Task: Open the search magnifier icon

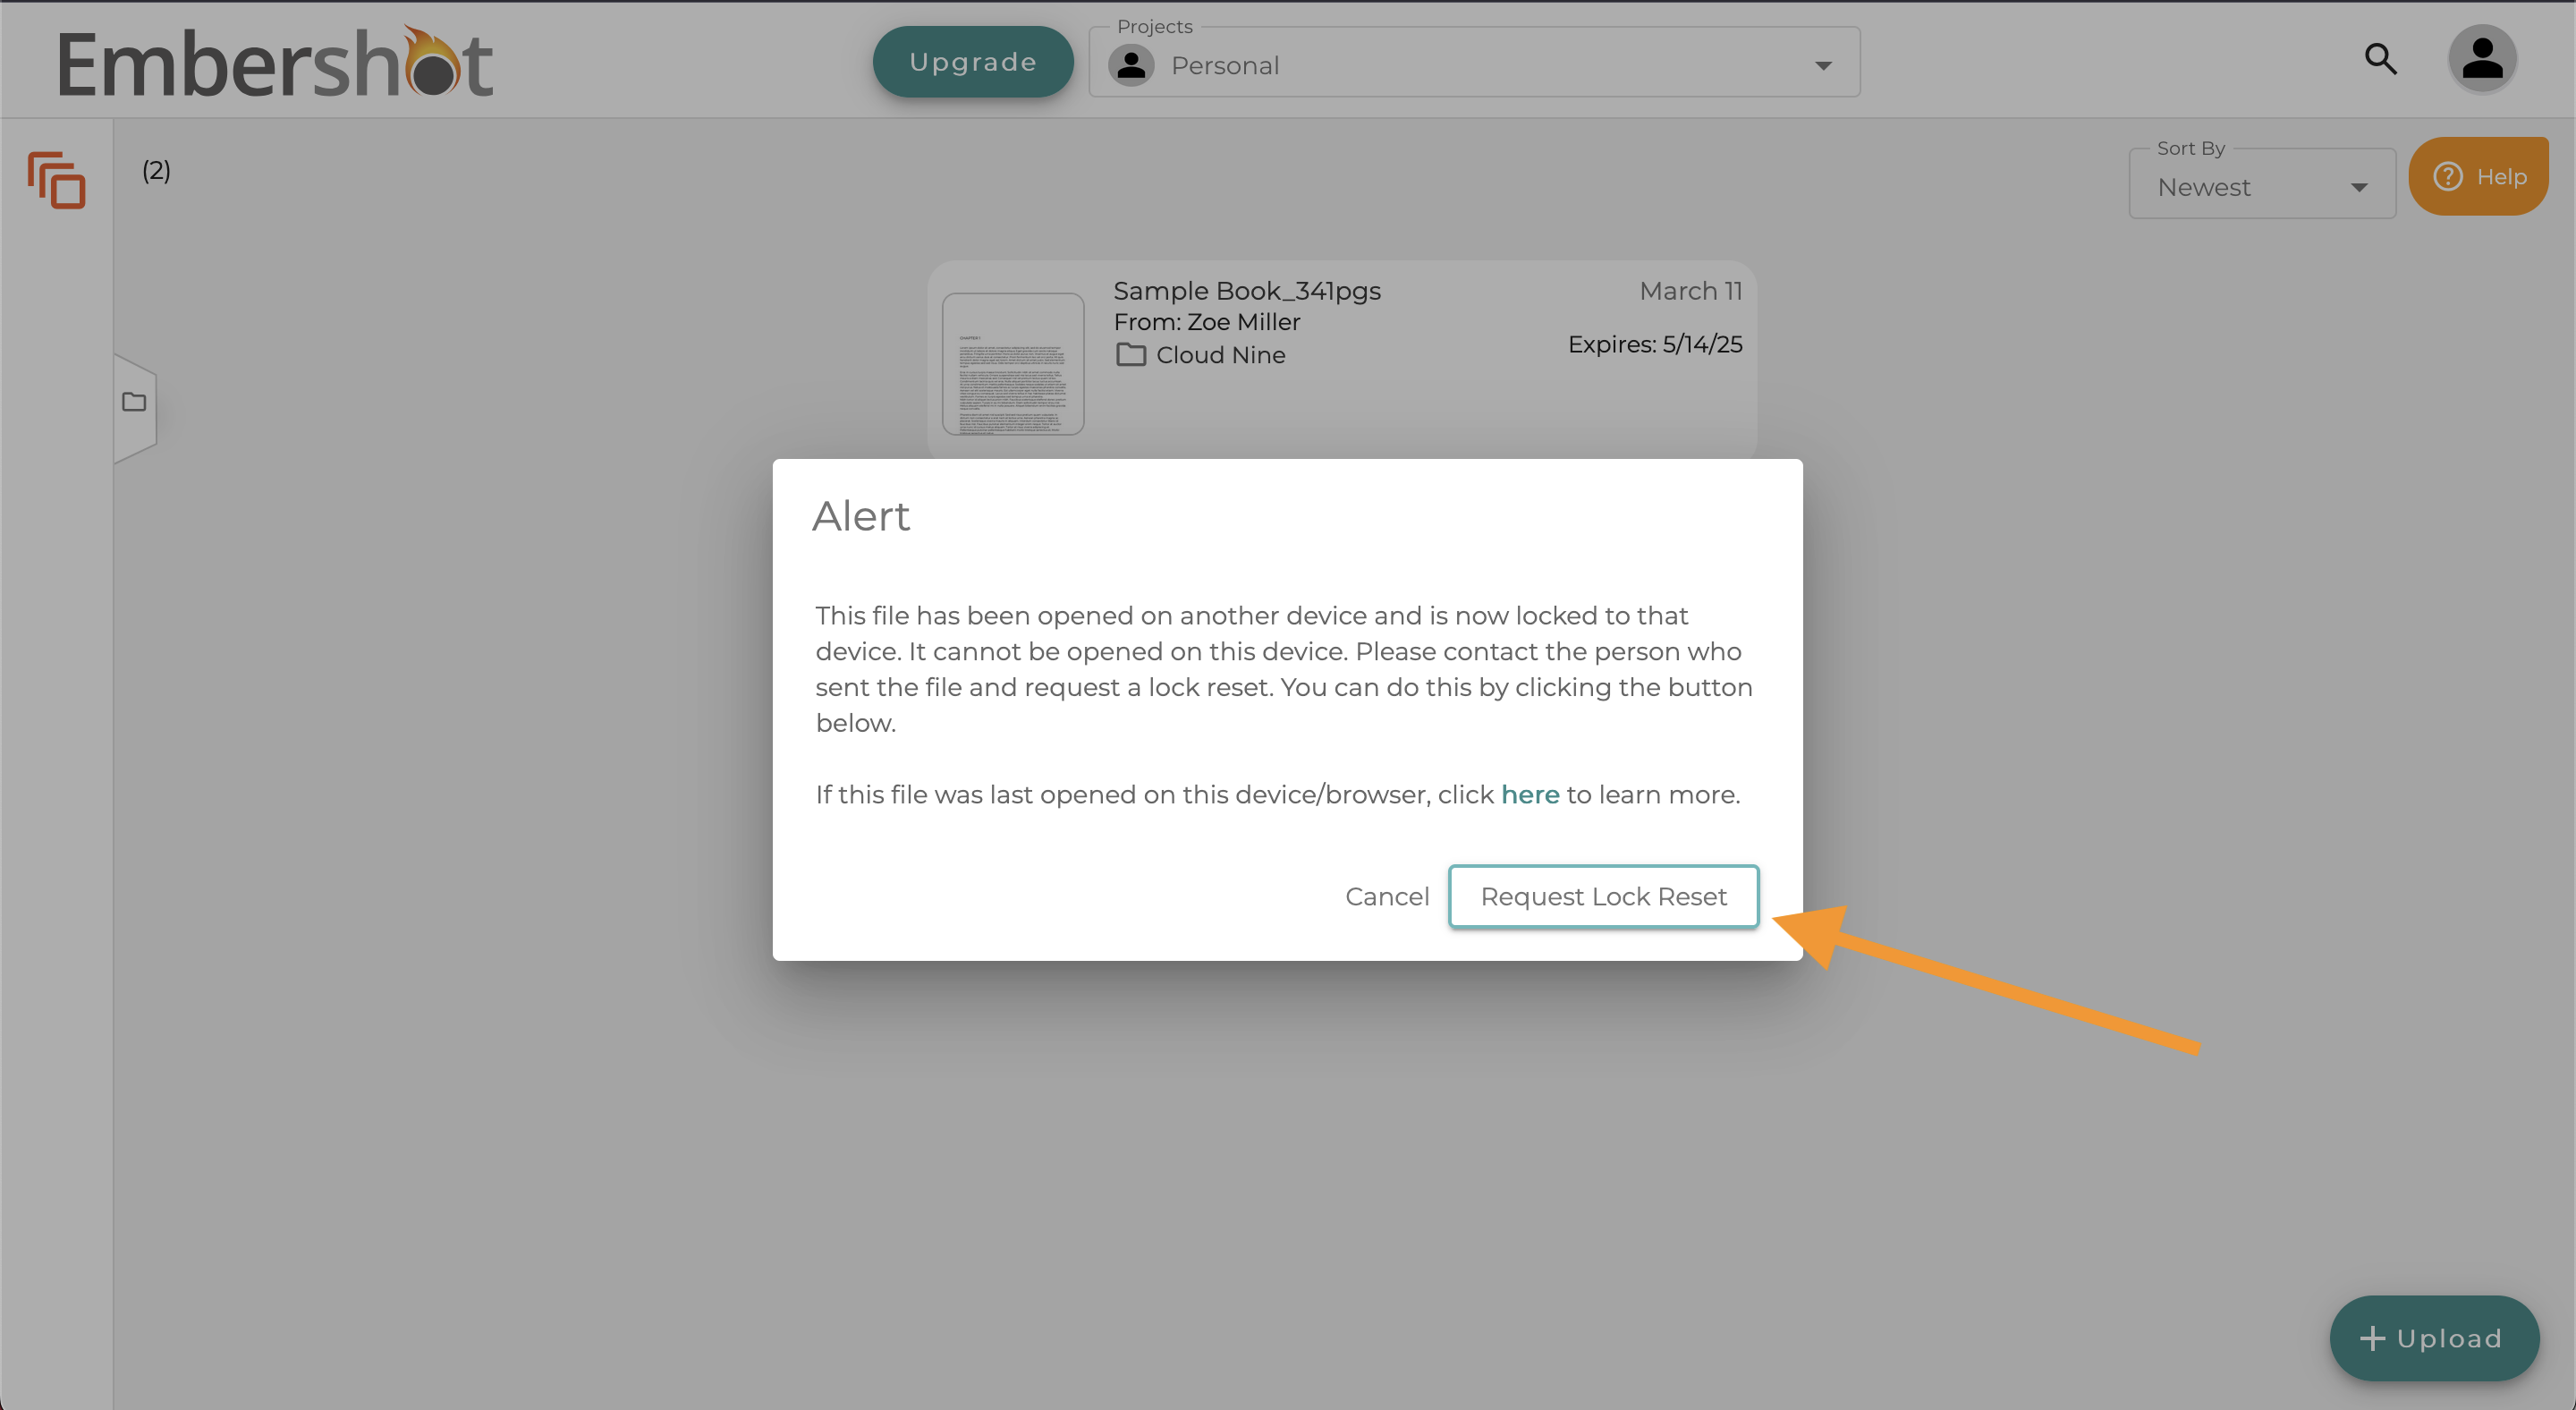Action: pyautogui.click(x=2380, y=59)
